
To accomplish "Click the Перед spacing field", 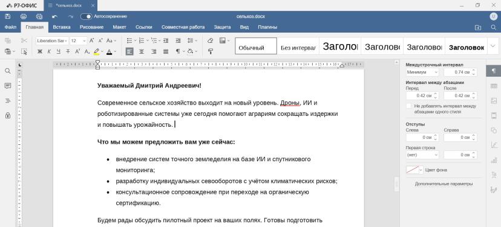I will pos(422,95).
